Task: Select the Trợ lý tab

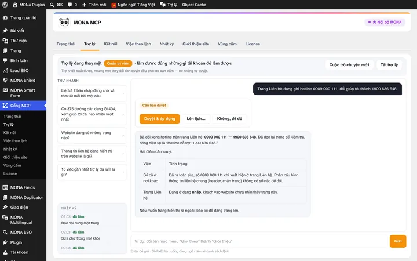Action: point(90,44)
